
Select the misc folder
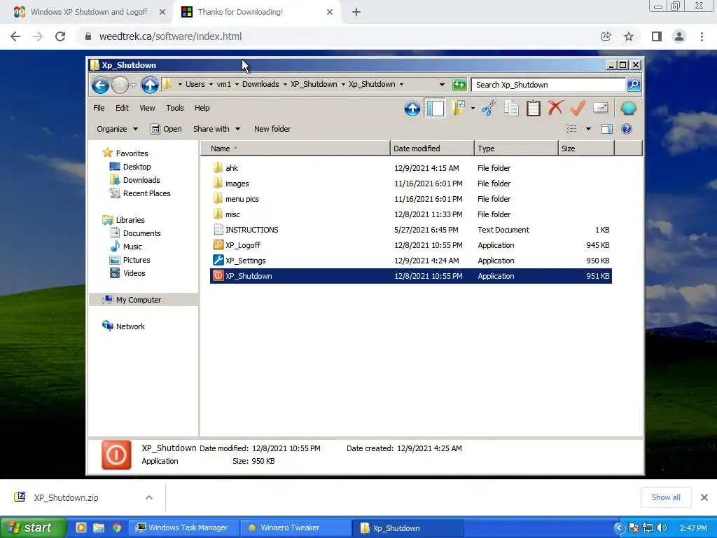(x=232, y=214)
